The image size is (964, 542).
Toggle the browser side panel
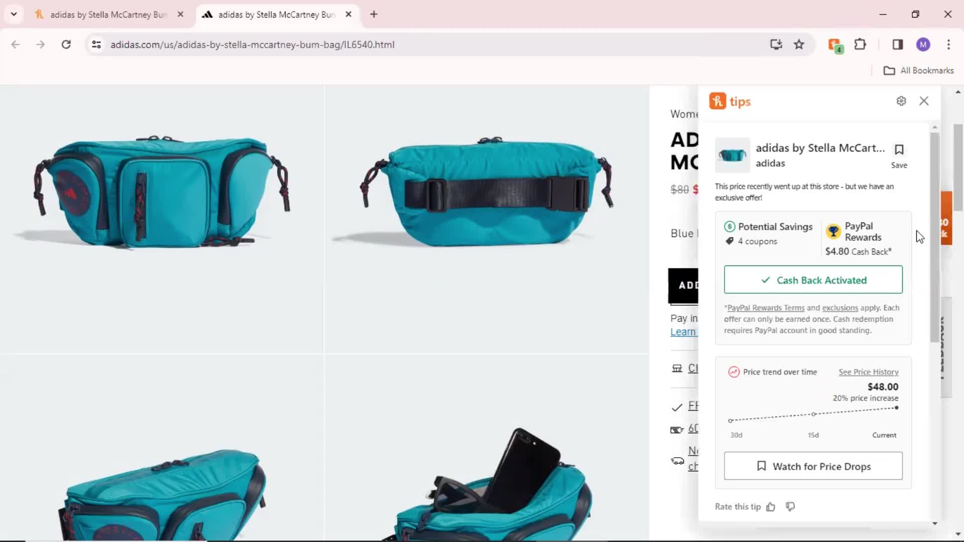[x=898, y=45]
